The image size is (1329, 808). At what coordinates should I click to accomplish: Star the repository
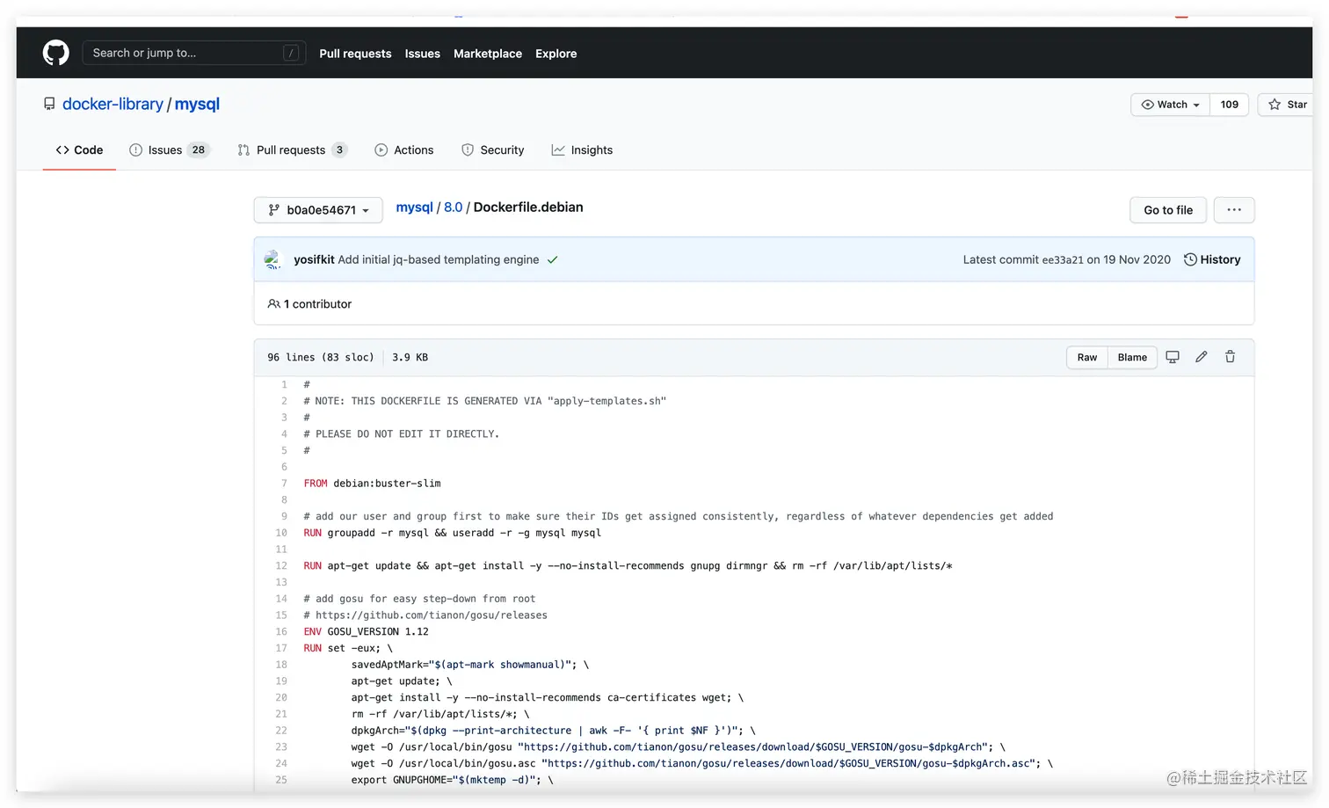[x=1288, y=105]
